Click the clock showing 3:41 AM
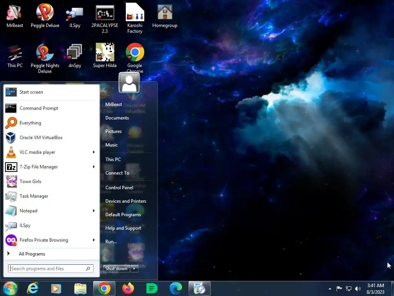Screen dimensions: 394x296 [376, 289]
